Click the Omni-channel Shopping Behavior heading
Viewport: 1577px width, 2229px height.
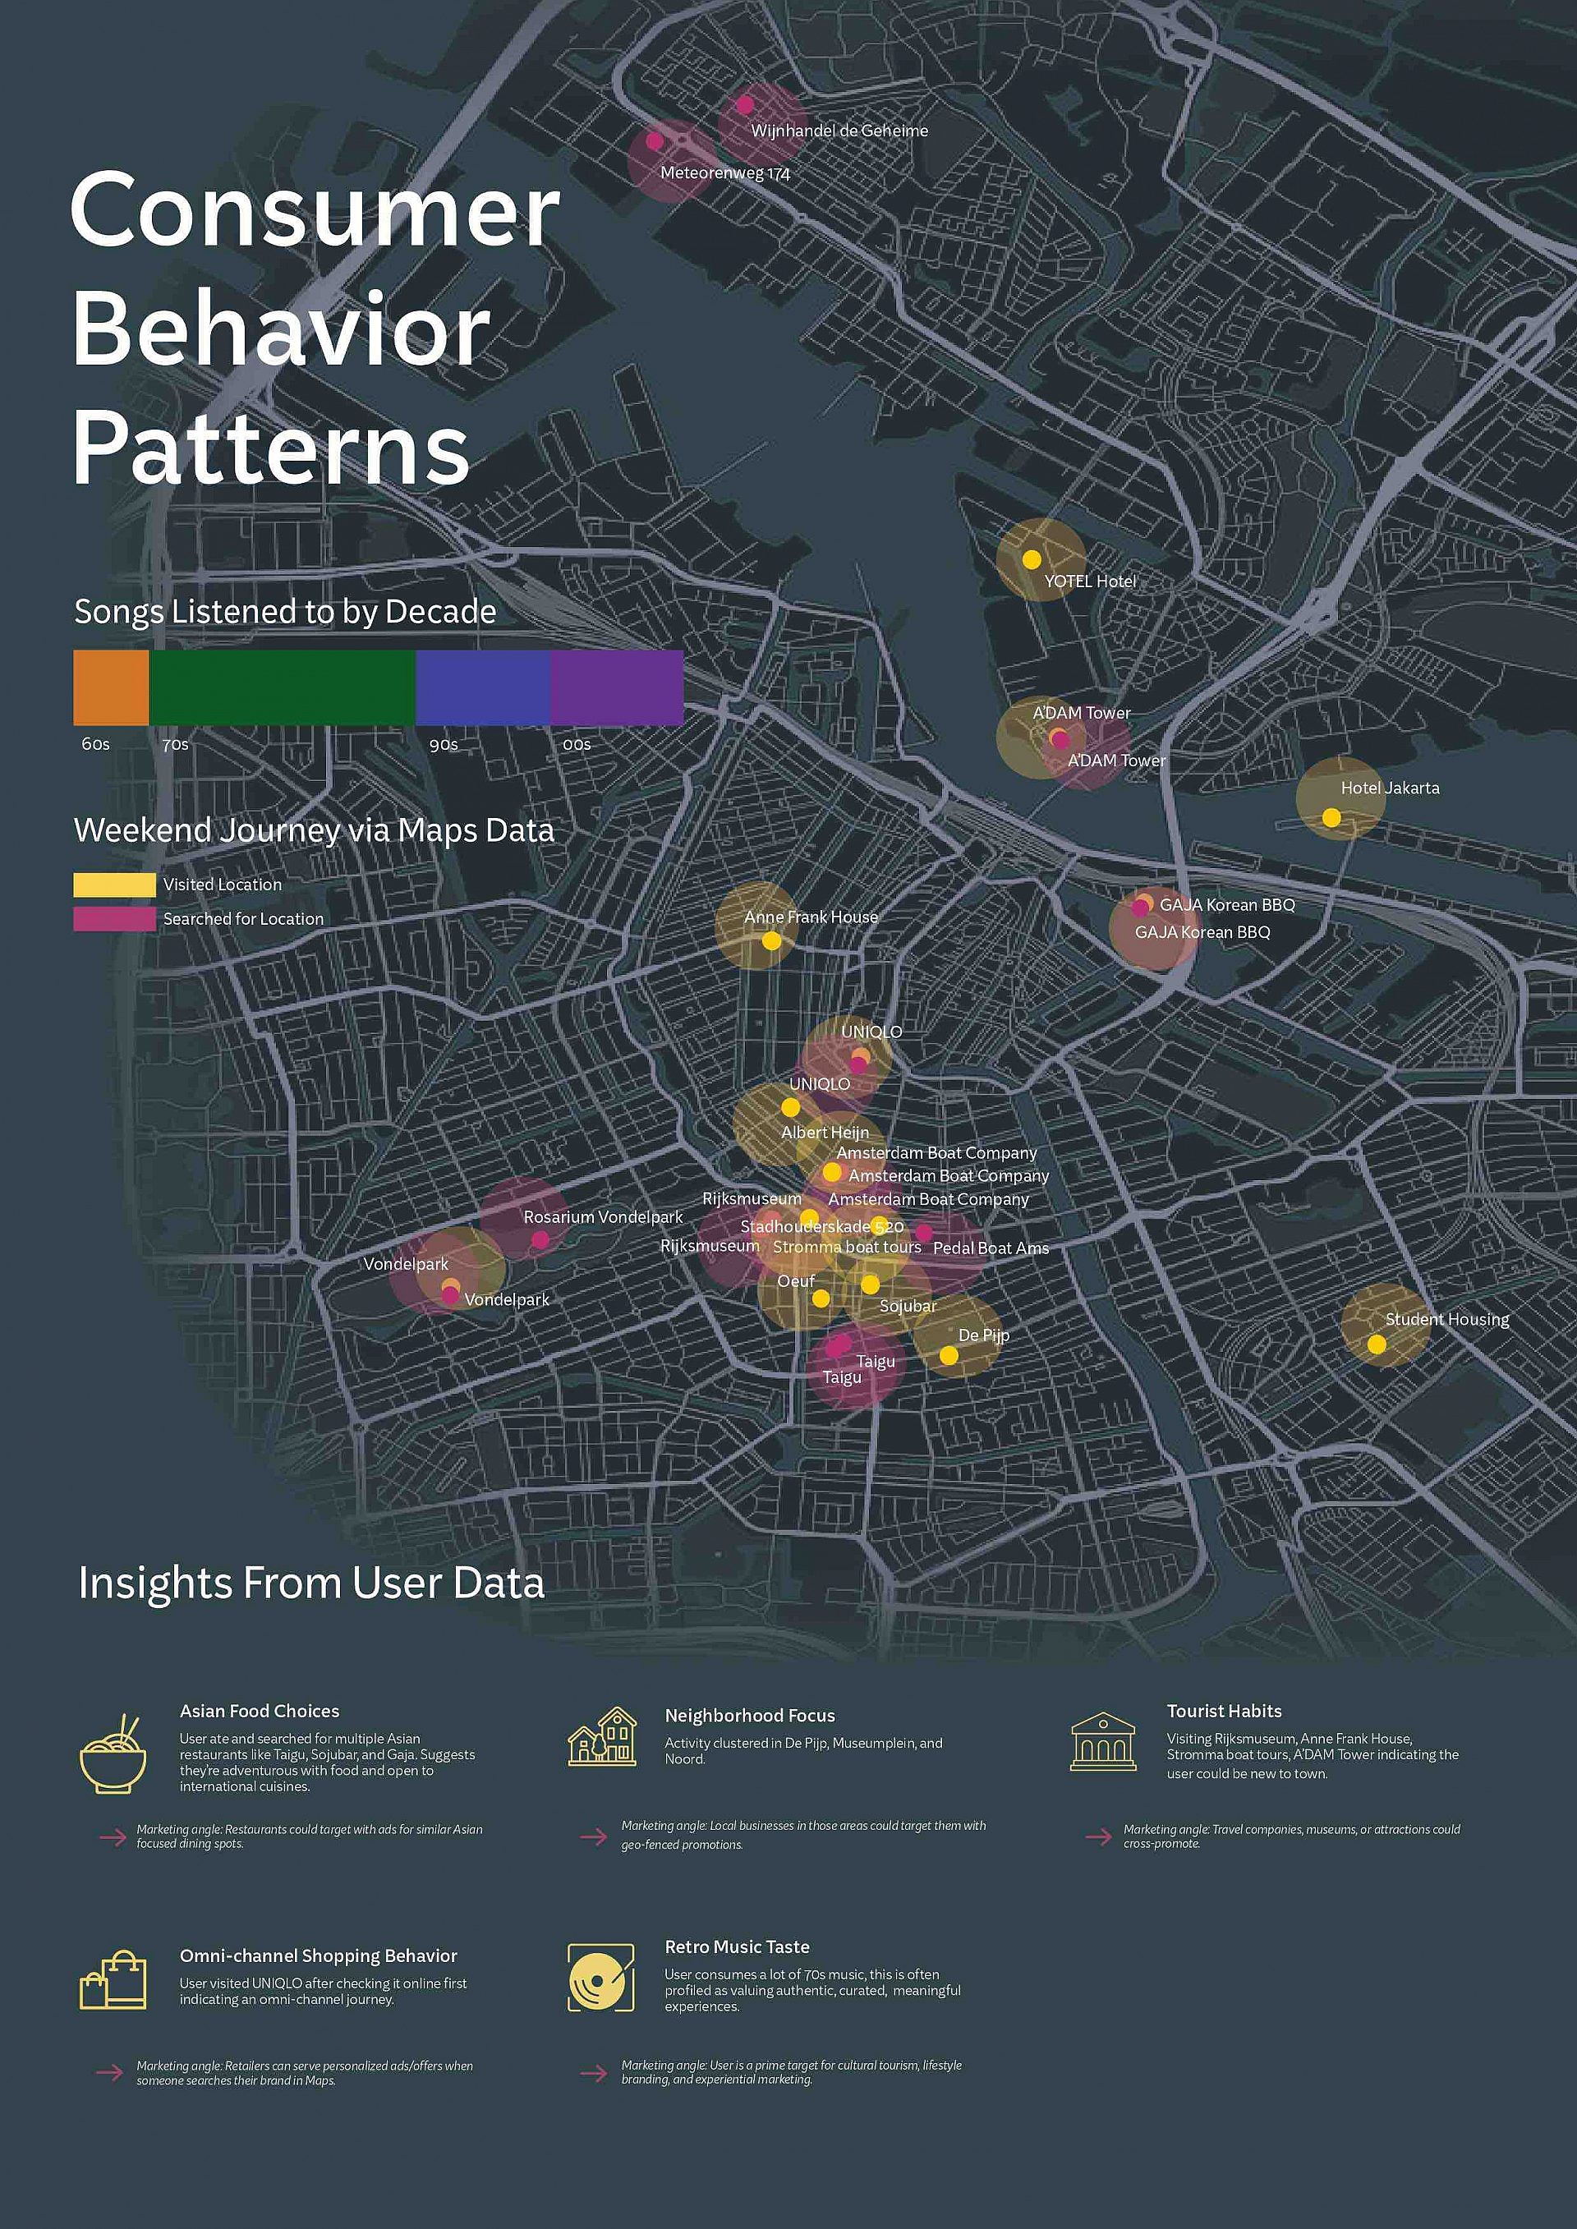tap(318, 1956)
